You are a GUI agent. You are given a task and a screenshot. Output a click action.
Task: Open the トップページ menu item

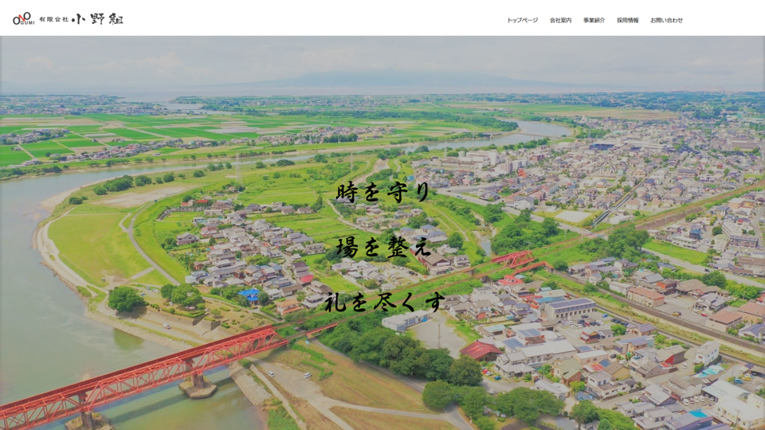522,20
